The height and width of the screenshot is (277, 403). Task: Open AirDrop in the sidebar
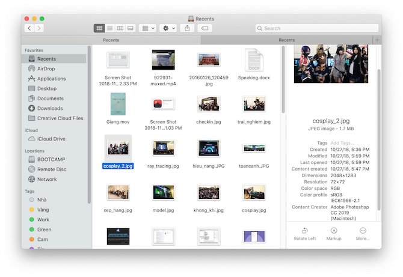point(46,68)
